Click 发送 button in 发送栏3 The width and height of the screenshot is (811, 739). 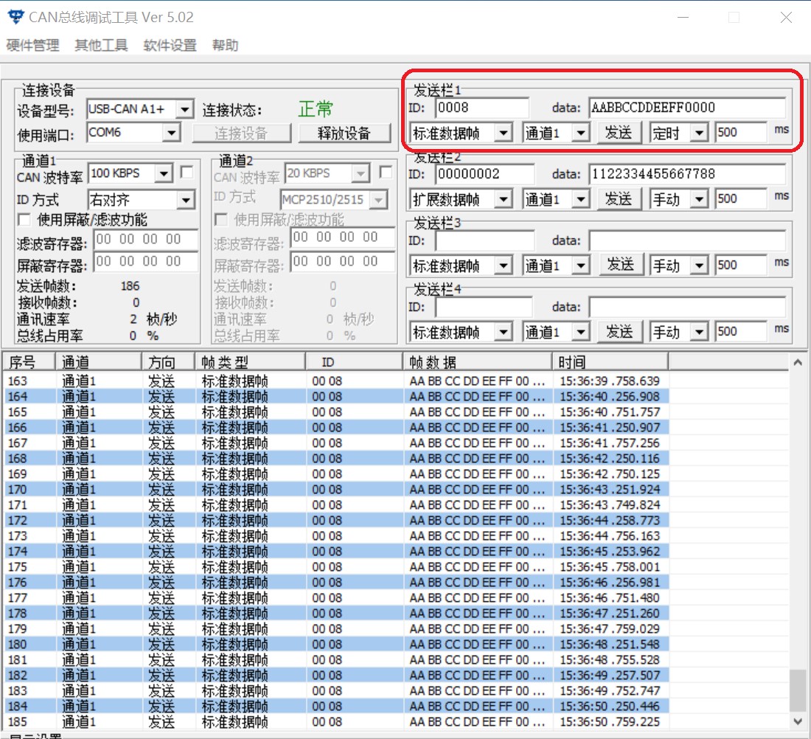pos(621,266)
